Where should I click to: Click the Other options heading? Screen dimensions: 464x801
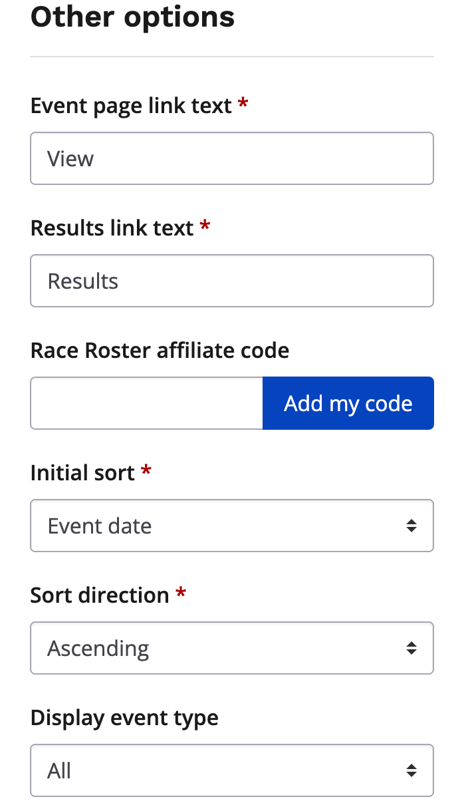click(x=132, y=17)
